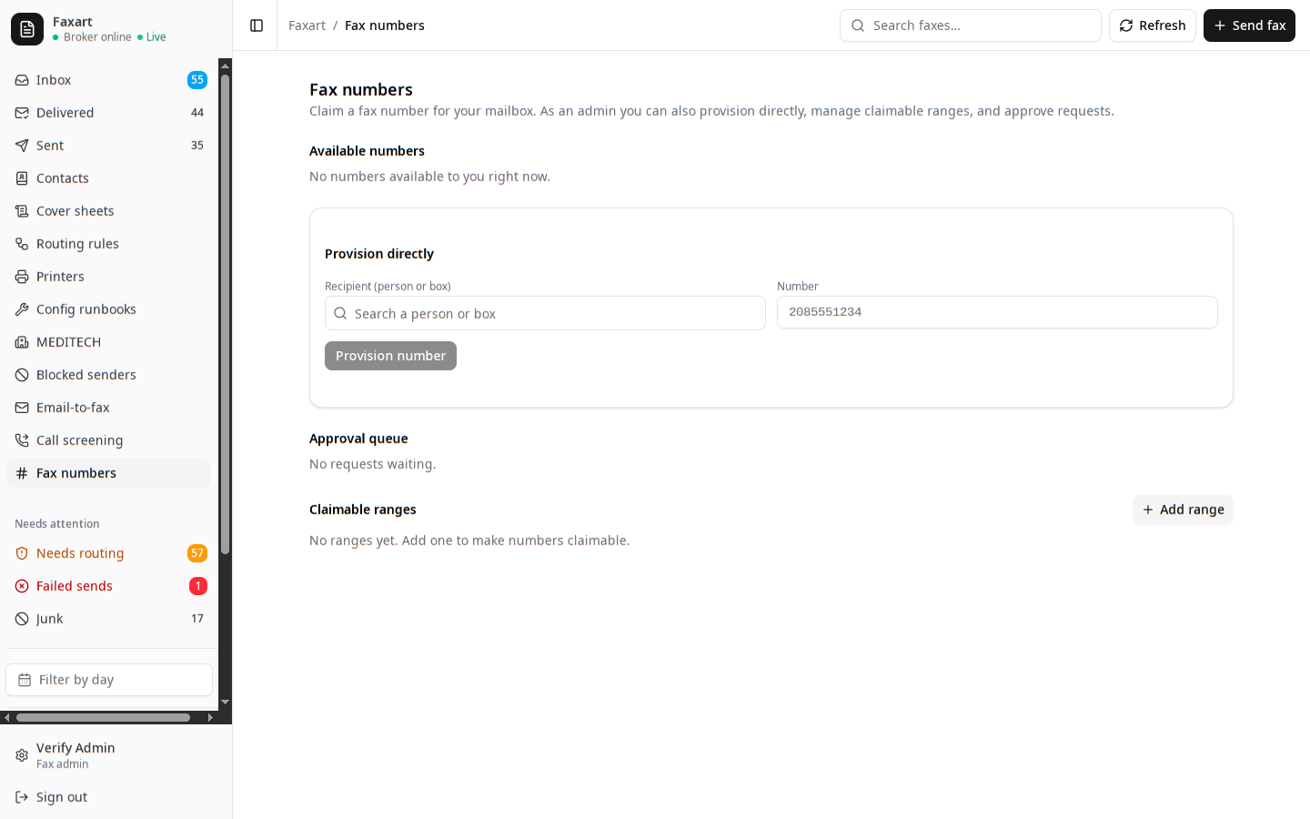Click the Inbox 55 count badge
Image resolution: width=1310 pixels, height=819 pixels.
[x=197, y=80]
